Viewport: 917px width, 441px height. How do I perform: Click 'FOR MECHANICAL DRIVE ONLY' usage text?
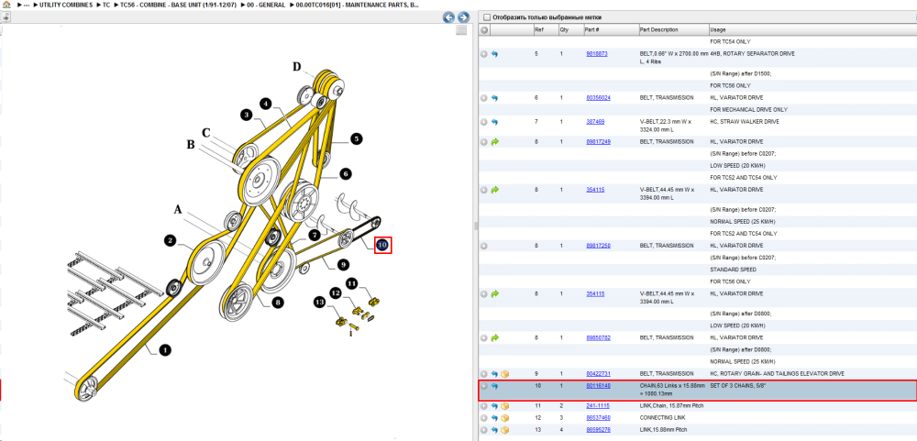click(x=748, y=109)
